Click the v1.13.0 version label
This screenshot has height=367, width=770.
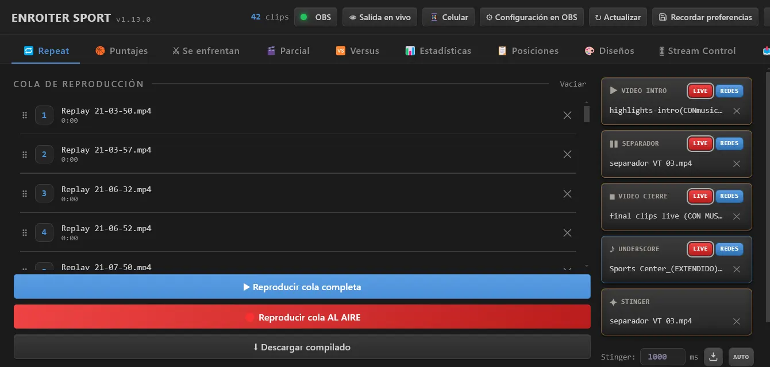point(133,19)
